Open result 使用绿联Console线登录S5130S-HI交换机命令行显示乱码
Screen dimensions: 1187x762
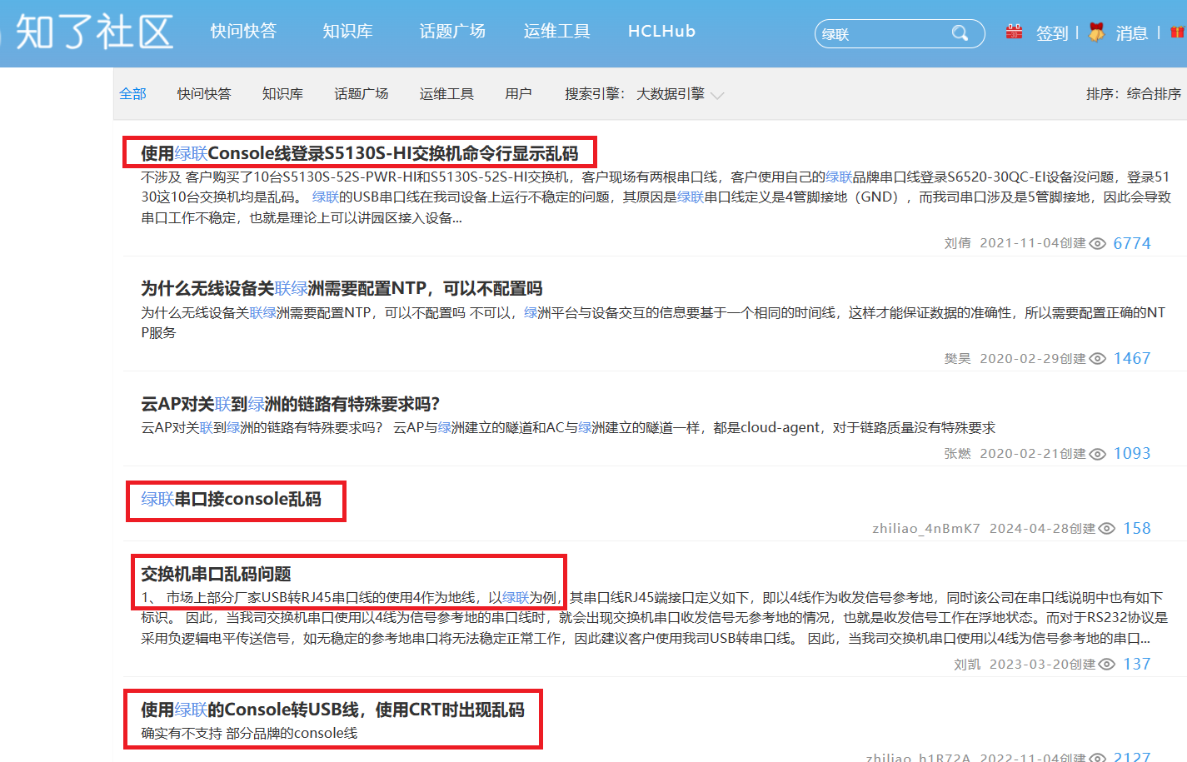(360, 153)
